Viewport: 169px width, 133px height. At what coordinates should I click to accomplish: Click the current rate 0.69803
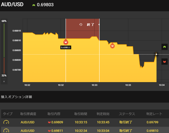(x=45, y=5)
